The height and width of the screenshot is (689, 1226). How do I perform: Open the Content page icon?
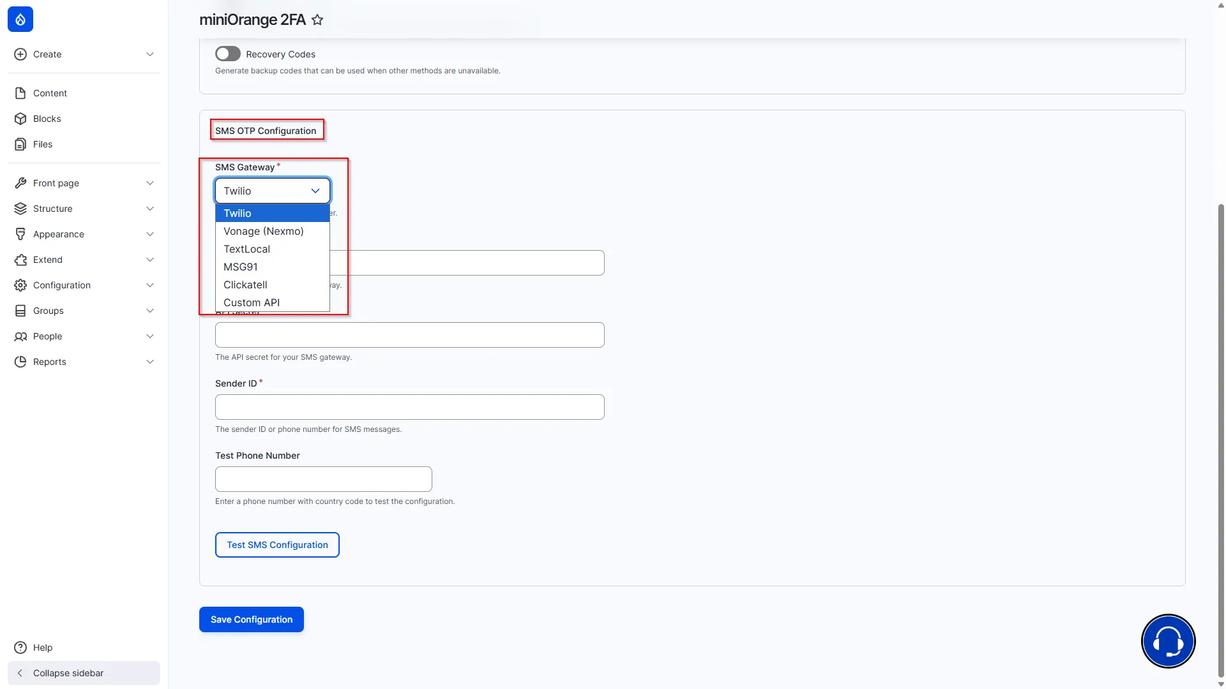(20, 93)
